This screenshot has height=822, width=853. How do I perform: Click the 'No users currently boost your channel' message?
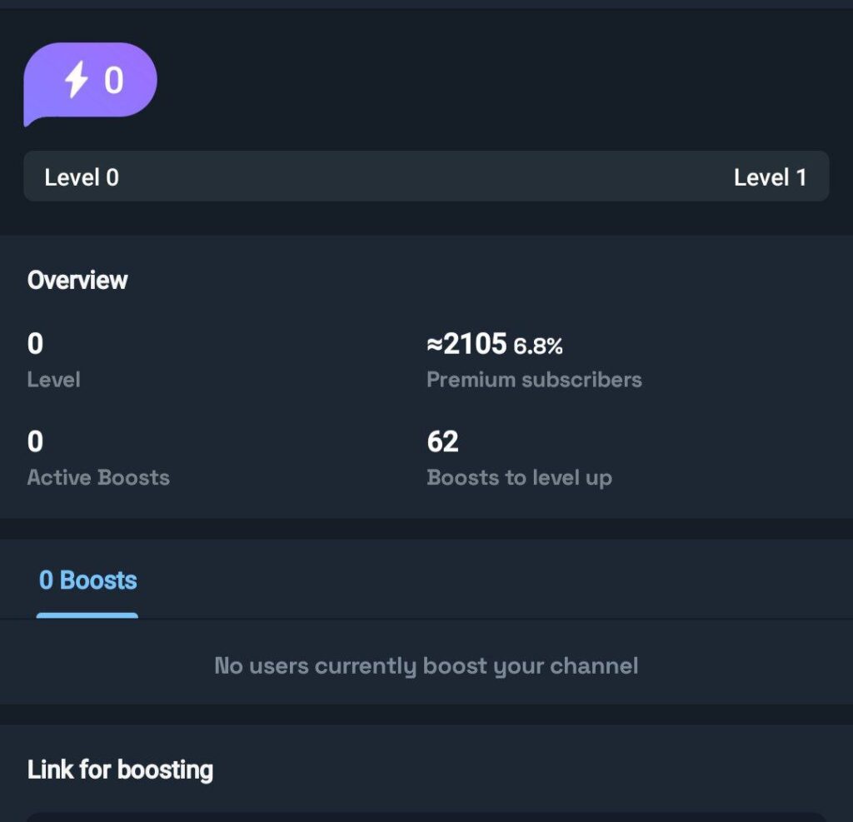pos(426,666)
